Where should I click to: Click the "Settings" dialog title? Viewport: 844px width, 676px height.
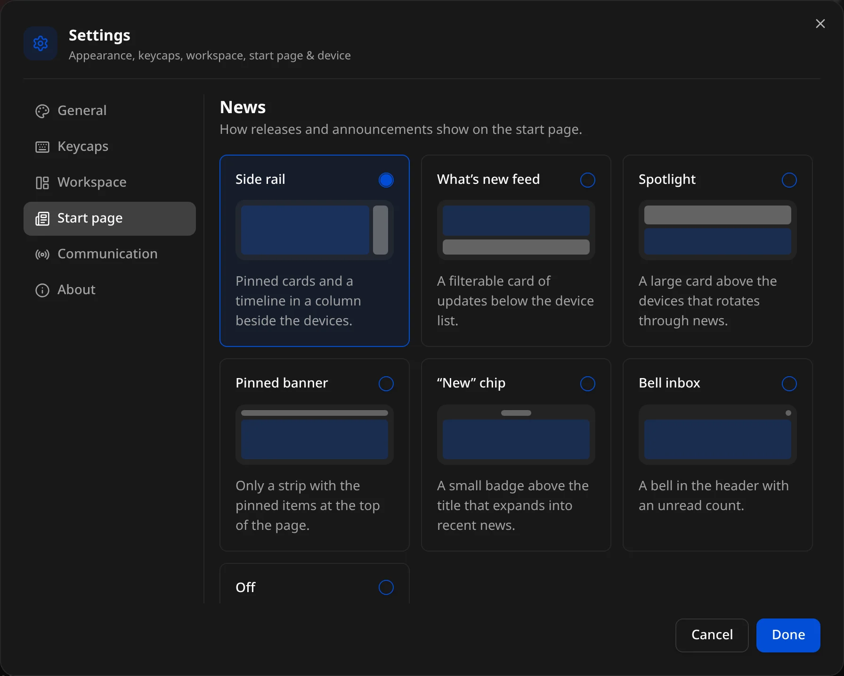click(99, 35)
